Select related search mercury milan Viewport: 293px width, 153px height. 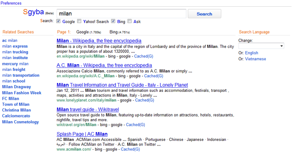tap(15, 64)
